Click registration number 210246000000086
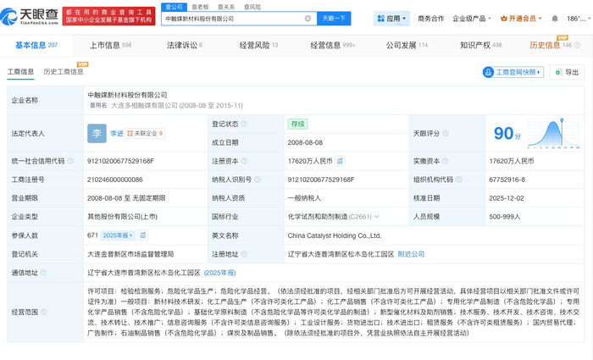Viewport: 593px width, 360px height. pos(115,180)
